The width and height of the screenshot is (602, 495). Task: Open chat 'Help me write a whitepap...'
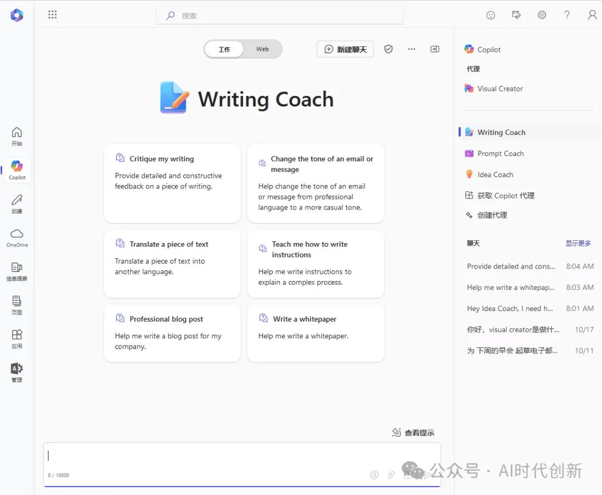point(530,287)
